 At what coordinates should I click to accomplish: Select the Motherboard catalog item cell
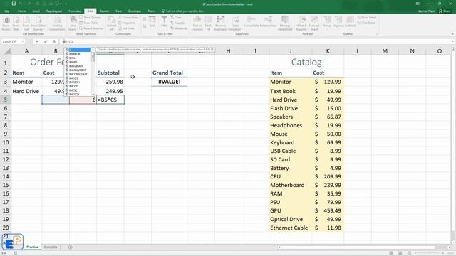[290, 185]
